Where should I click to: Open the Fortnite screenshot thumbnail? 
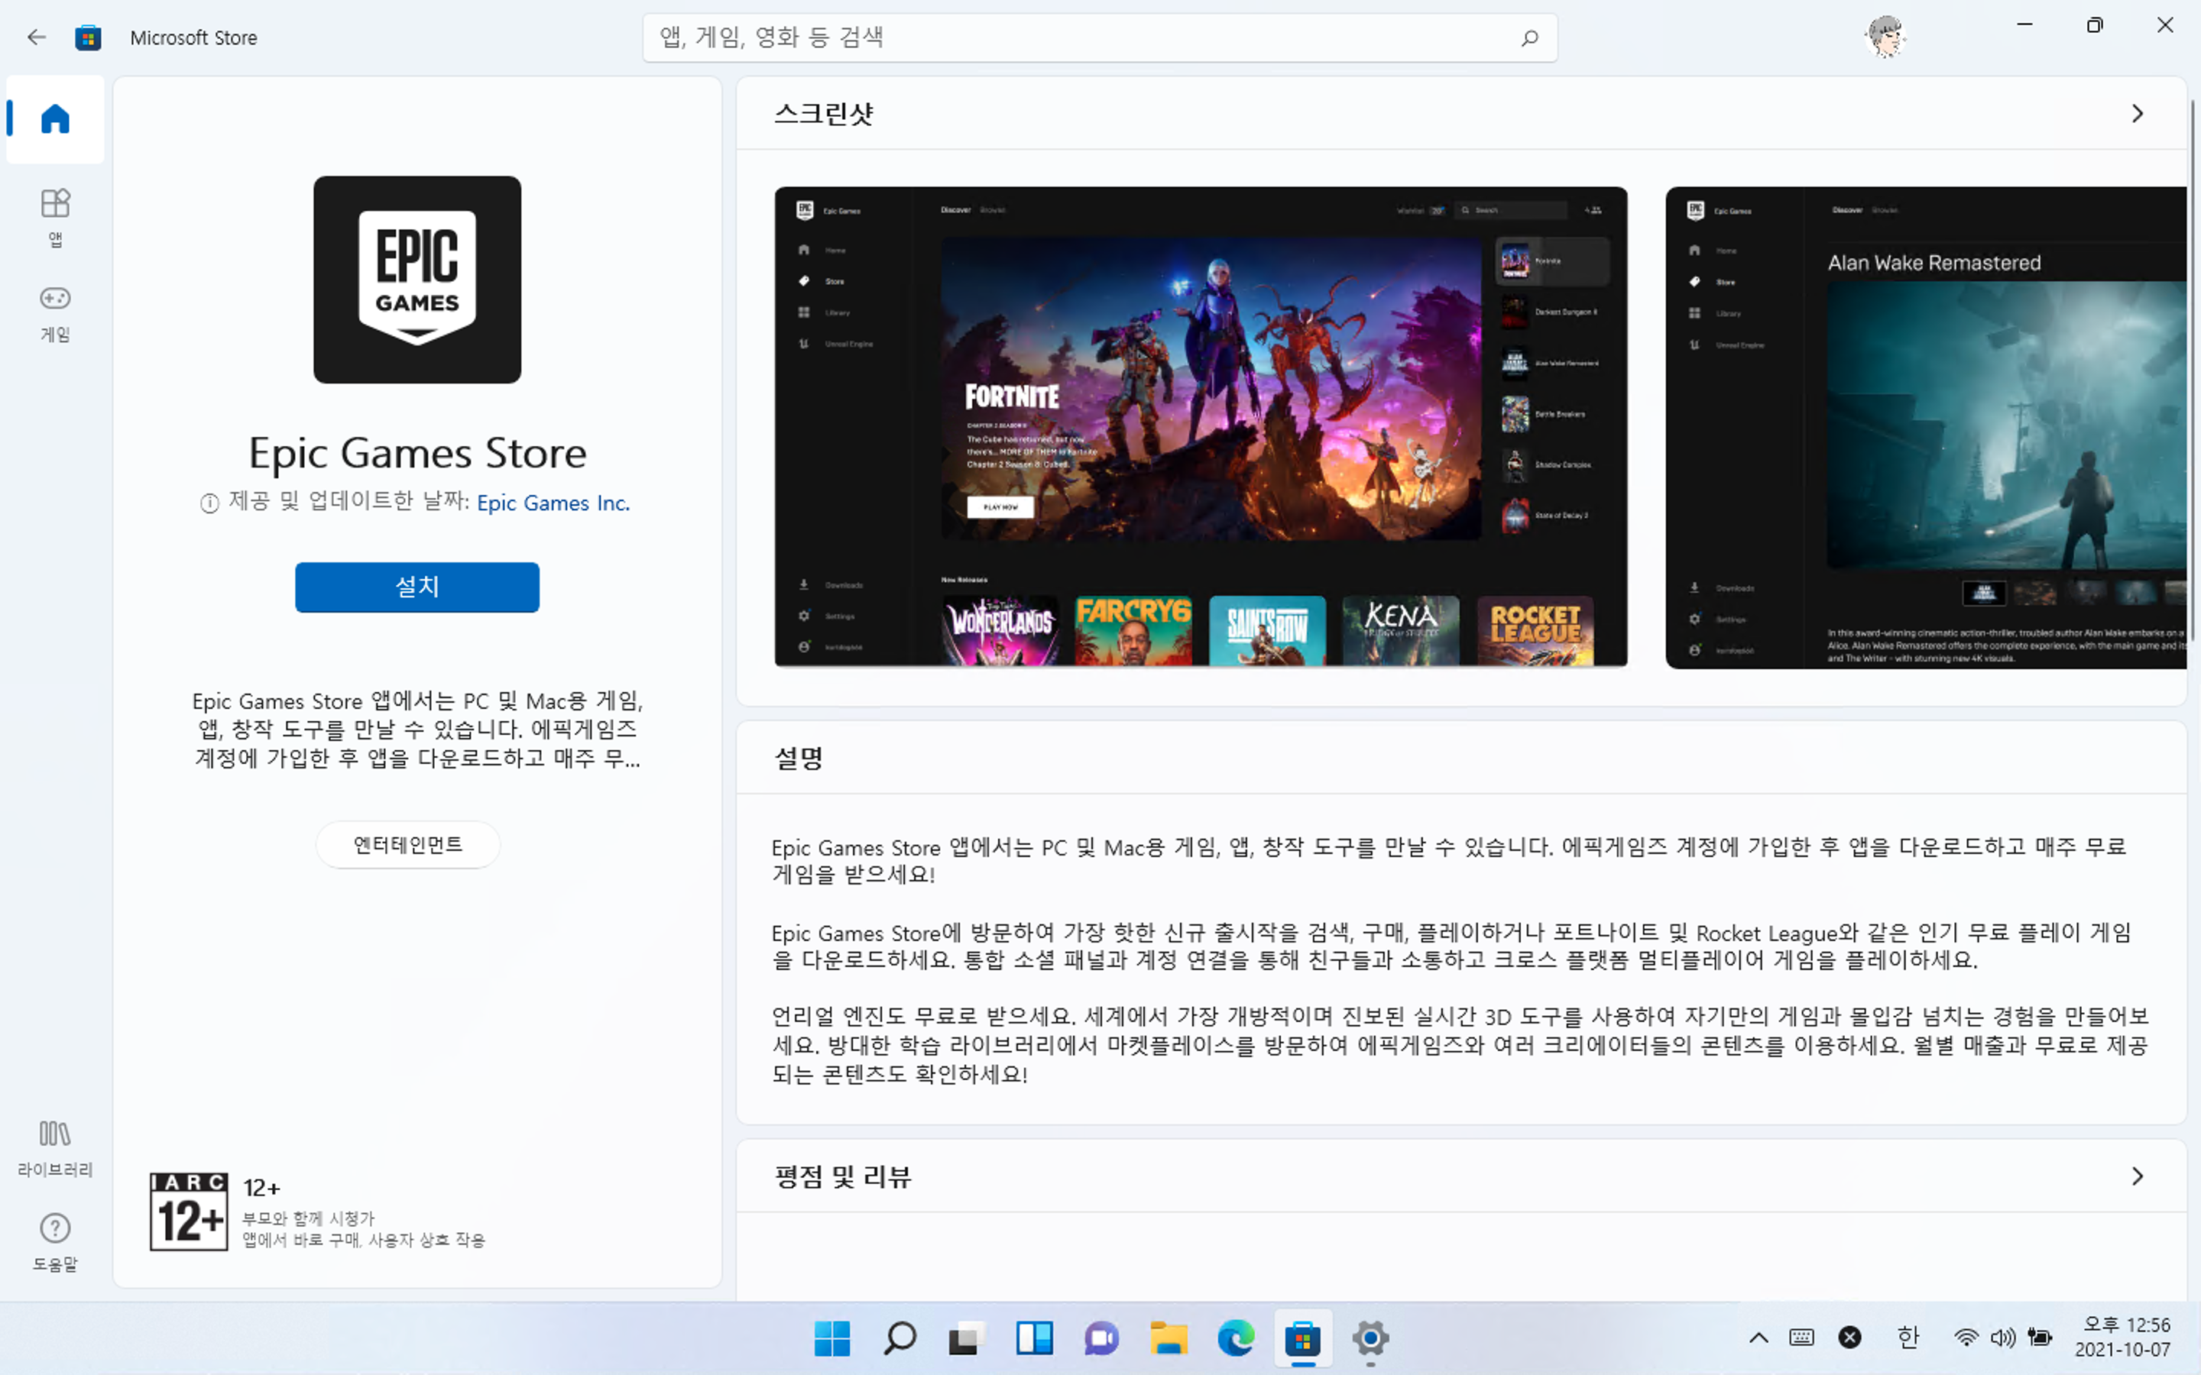[1201, 426]
